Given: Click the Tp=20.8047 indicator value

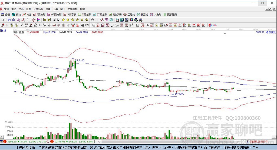Looking at the screenshot, I should 33,32.
